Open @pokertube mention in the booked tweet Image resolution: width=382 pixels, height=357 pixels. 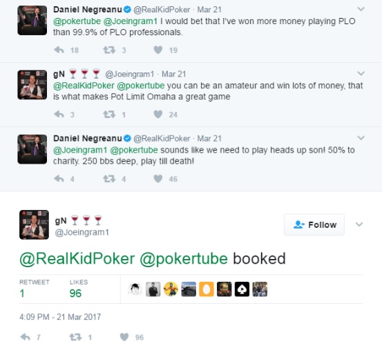[x=184, y=259]
